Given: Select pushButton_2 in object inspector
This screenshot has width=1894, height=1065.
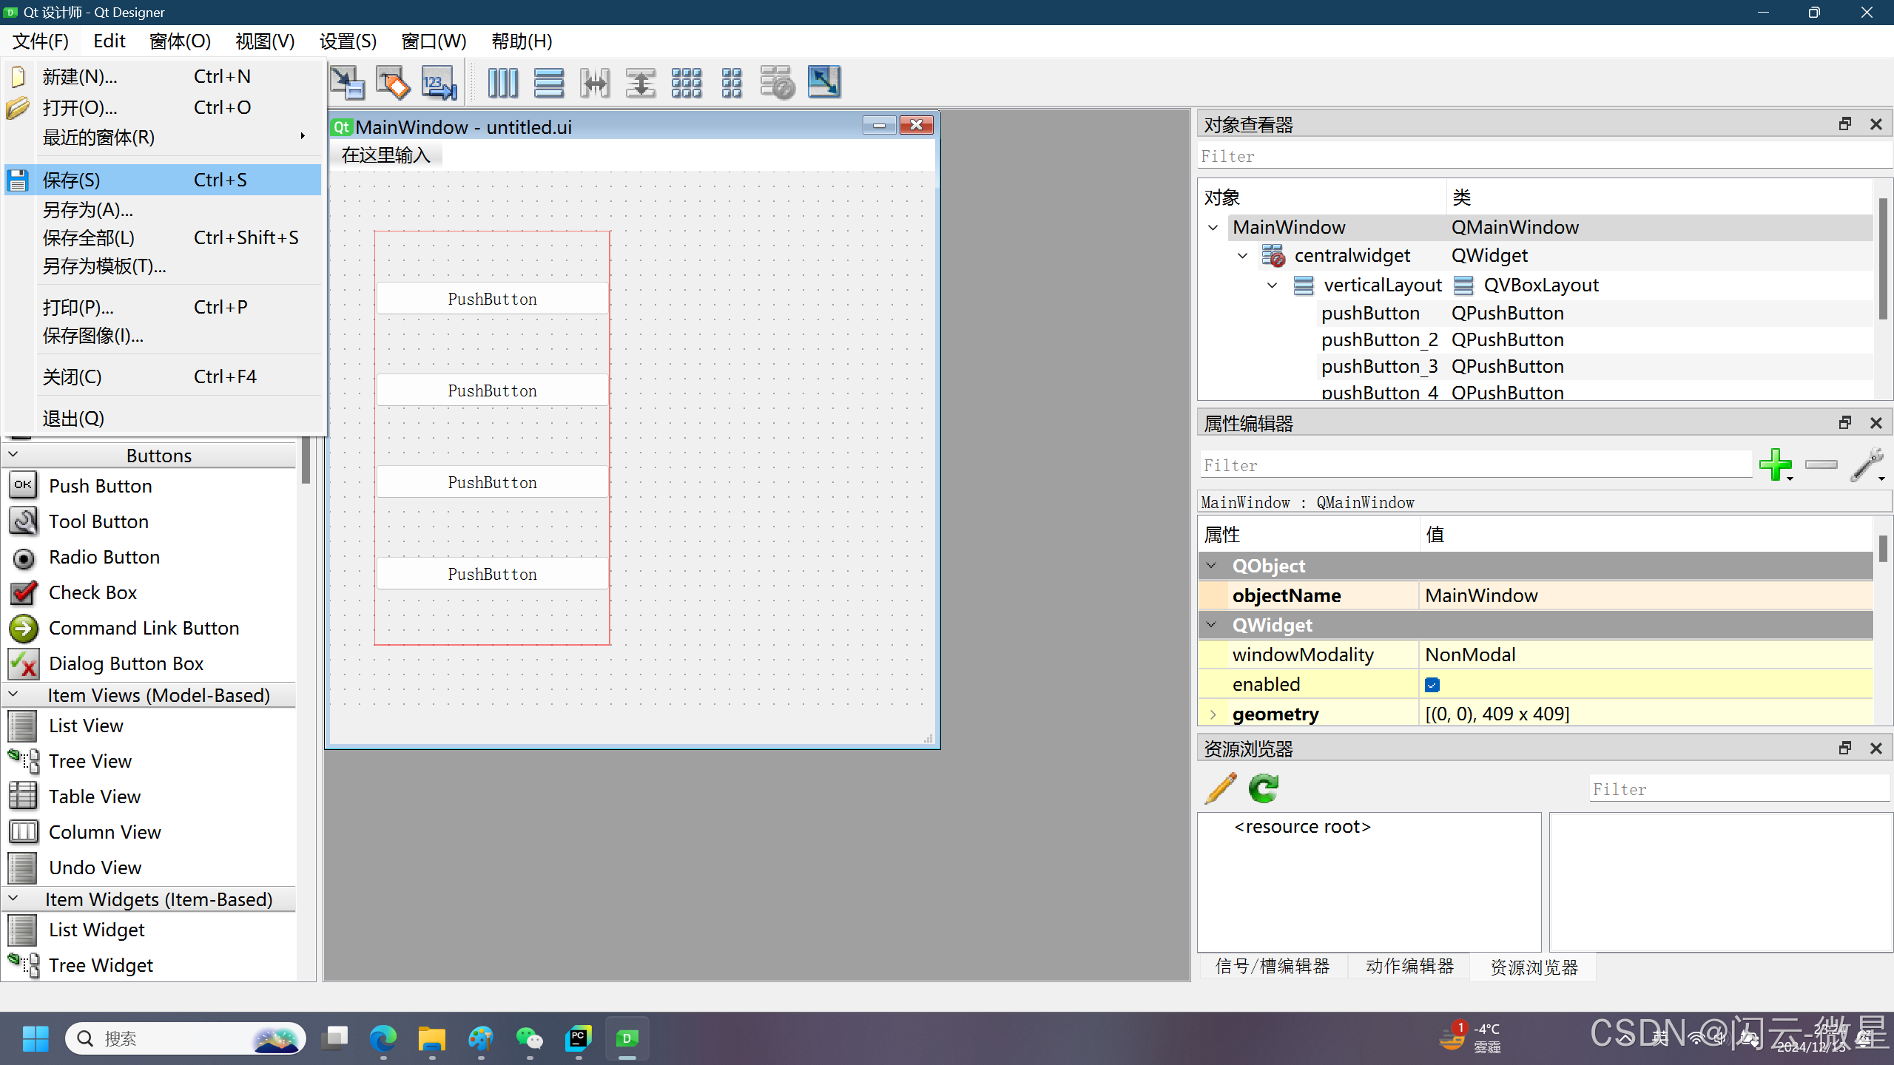Looking at the screenshot, I should (1379, 340).
